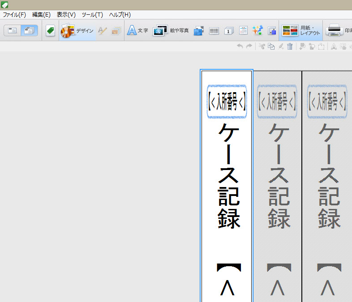Insert a date using the calendar icon
The image size is (352, 302).
tap(243, 31)
